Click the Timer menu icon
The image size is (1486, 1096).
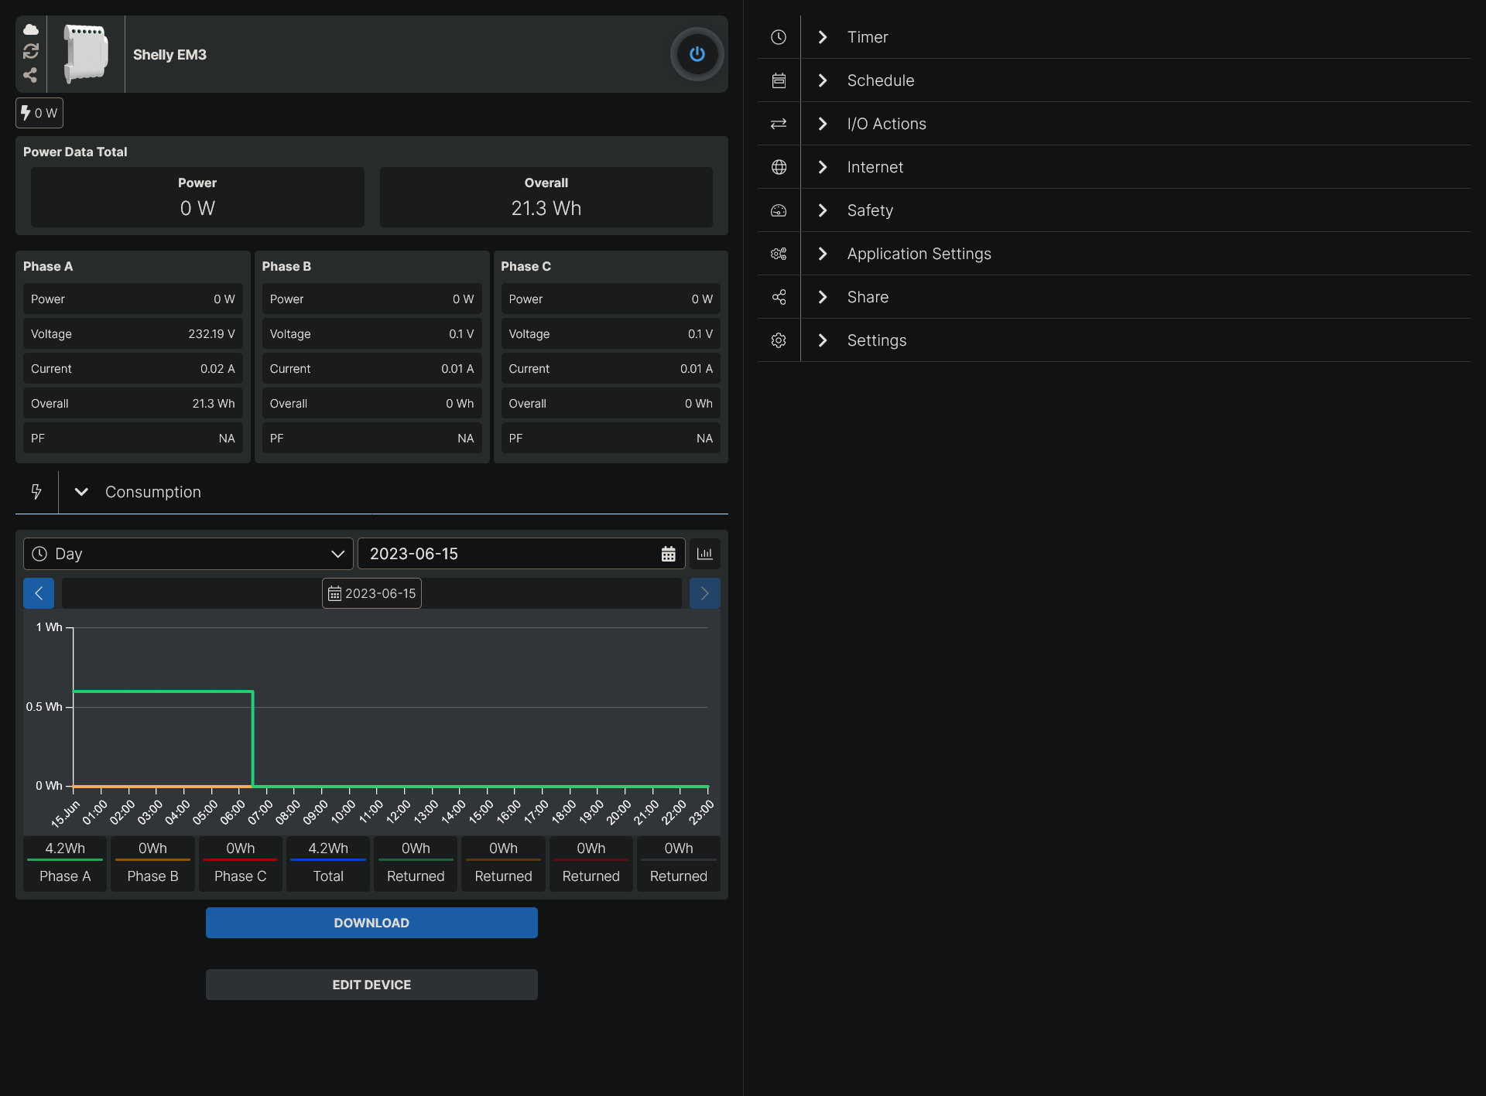pyautogui.click(x=778, y=36)
